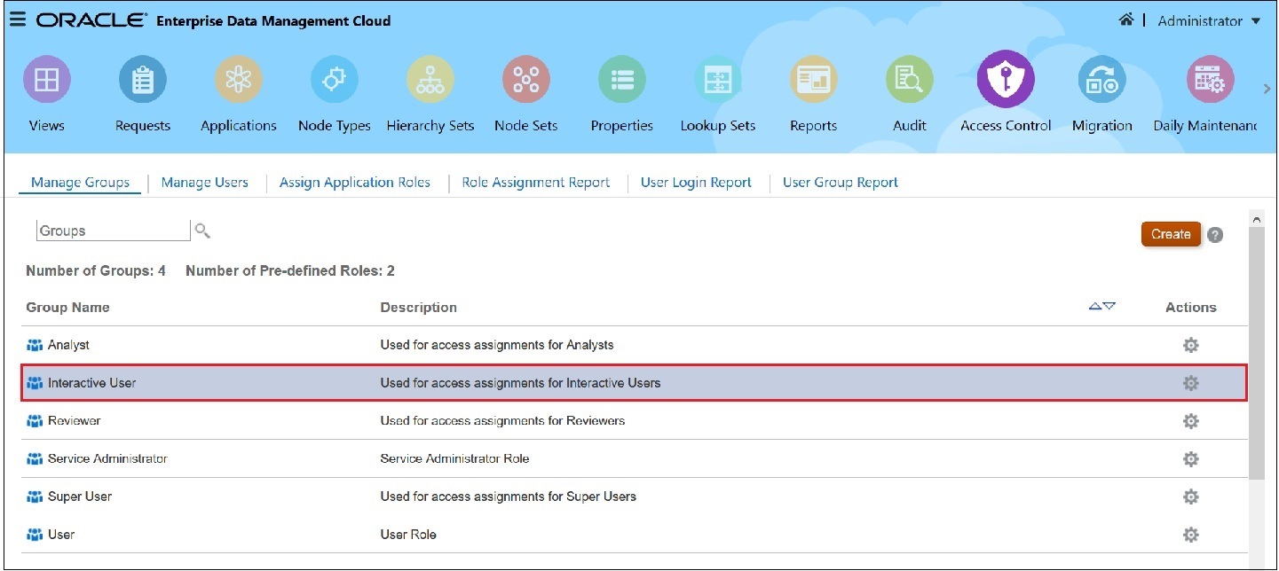This screenshot has width=1279, height=571.
Task: Click the Group Name column header
Action: (67, 308)
